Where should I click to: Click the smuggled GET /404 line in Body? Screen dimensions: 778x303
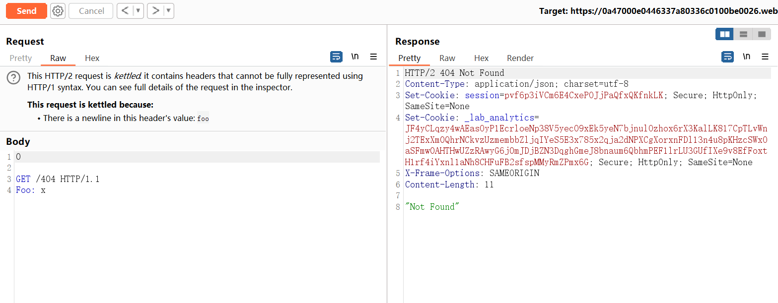58,179
